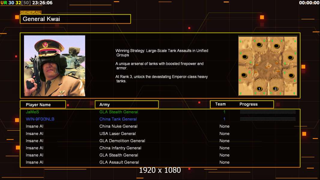Click None team in white GLA Stealth row
The image size is (320, 180).
tap(224, 155)
